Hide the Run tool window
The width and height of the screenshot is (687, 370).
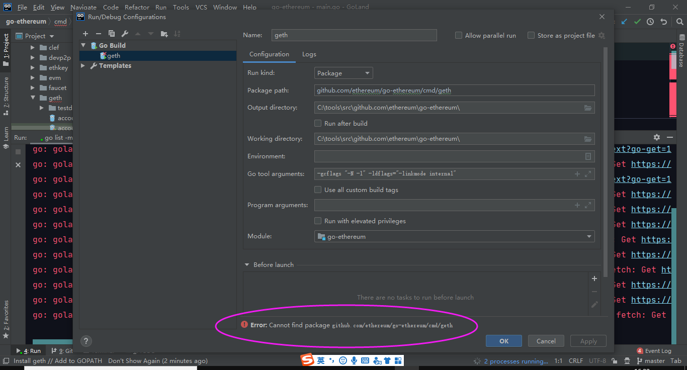pyautogui.click(x=669, y=137)
